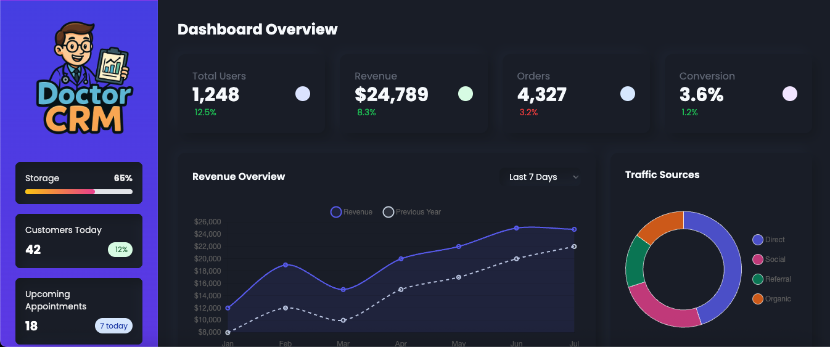The width and height of the screenshot is (830, 347).
Task: Click the Total Users circle icon
Action: point(303,94)
